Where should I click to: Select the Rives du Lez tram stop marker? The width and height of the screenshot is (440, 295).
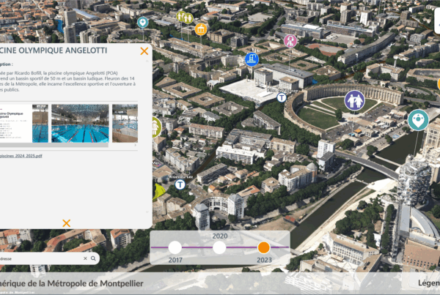[x=180, y=185]
